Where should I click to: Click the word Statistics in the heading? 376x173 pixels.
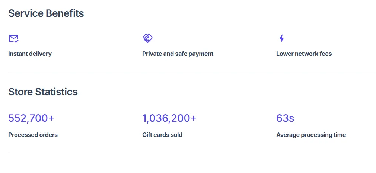tap(57, 92)
